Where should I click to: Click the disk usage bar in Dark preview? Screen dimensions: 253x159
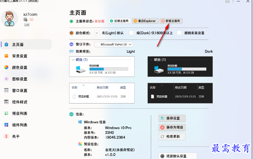pos(187,69)
